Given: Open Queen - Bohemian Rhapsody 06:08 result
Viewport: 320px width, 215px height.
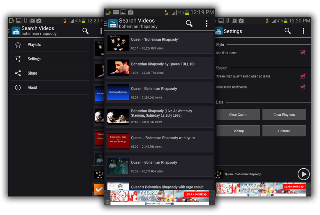Looking at the screenshot, I should click(160, 92).
